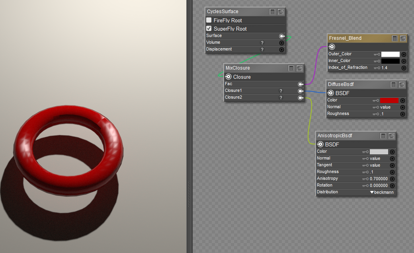Select the CyclesSurface node title bar

click(245, 12)
